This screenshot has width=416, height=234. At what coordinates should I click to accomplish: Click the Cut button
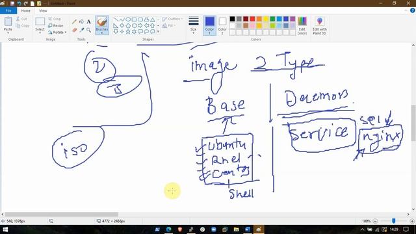pos(21,19)
